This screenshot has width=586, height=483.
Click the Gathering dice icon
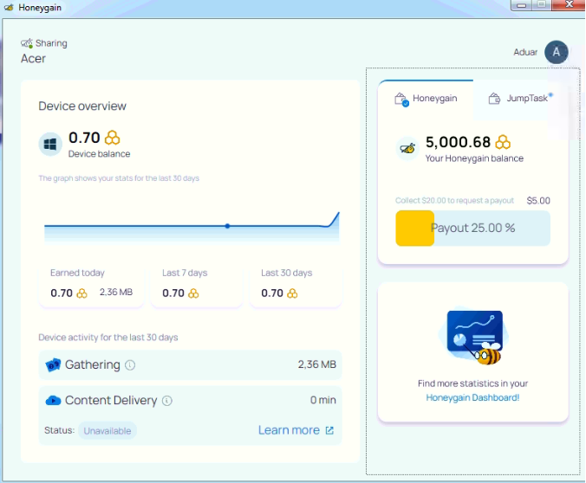point(53,364)
